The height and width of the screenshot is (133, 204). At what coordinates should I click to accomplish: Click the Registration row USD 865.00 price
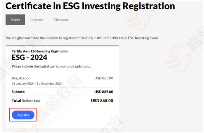click(104, 78)
